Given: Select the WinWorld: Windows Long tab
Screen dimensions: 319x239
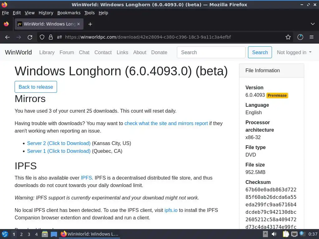Looking at the screenshot, I should (x=49, y=24).
